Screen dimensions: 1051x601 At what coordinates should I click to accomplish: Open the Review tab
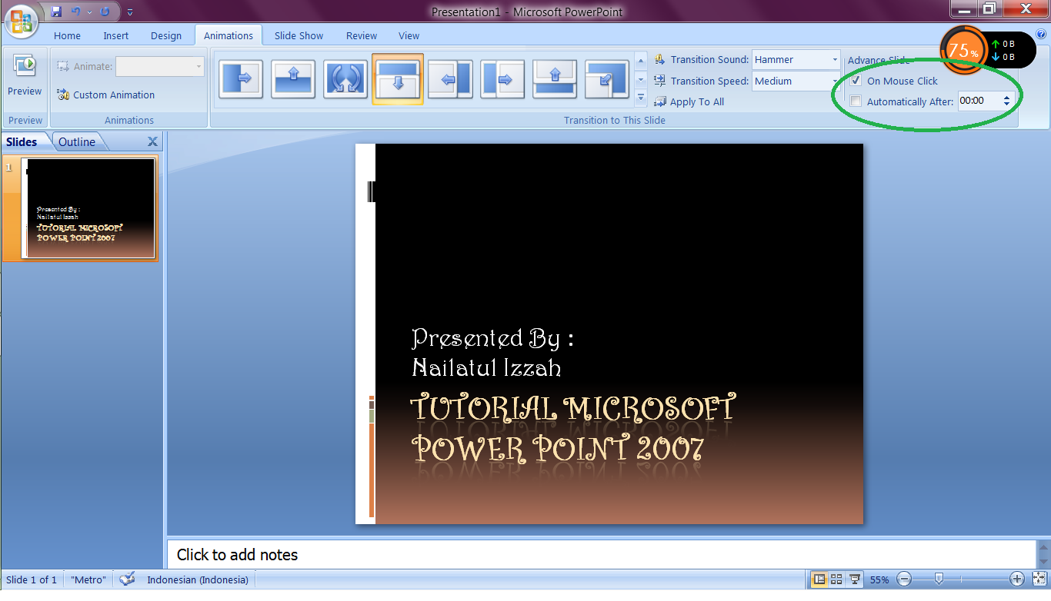pos(362,35)
